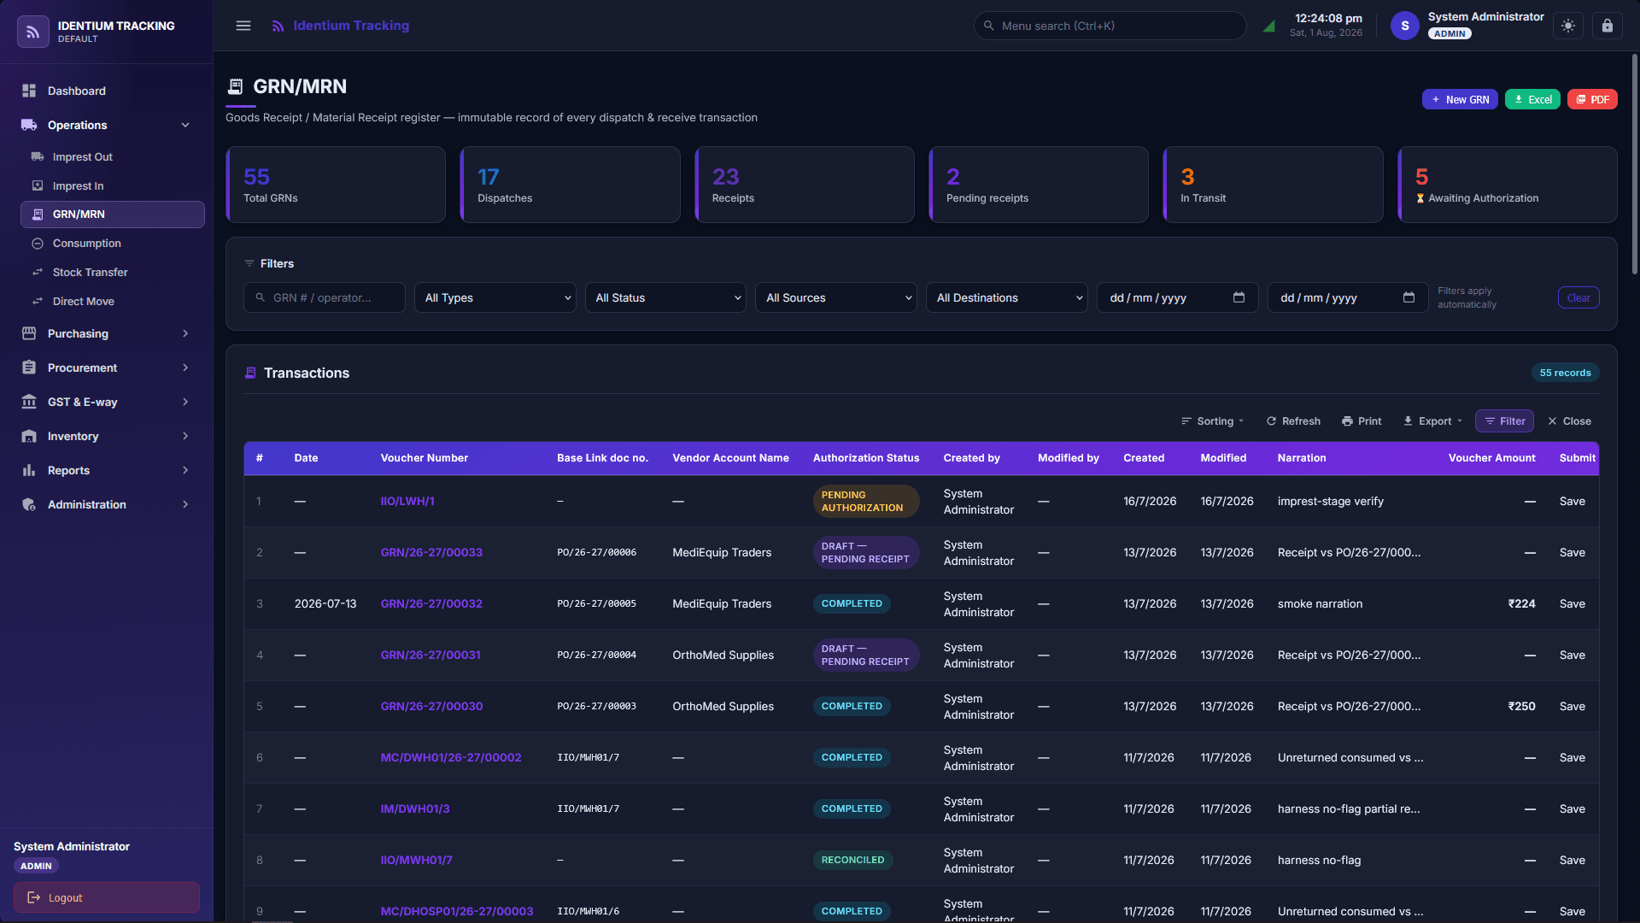Click the Inventory warehouse icon
This screenshot has width=1640, height=923.
pos(29,436)
